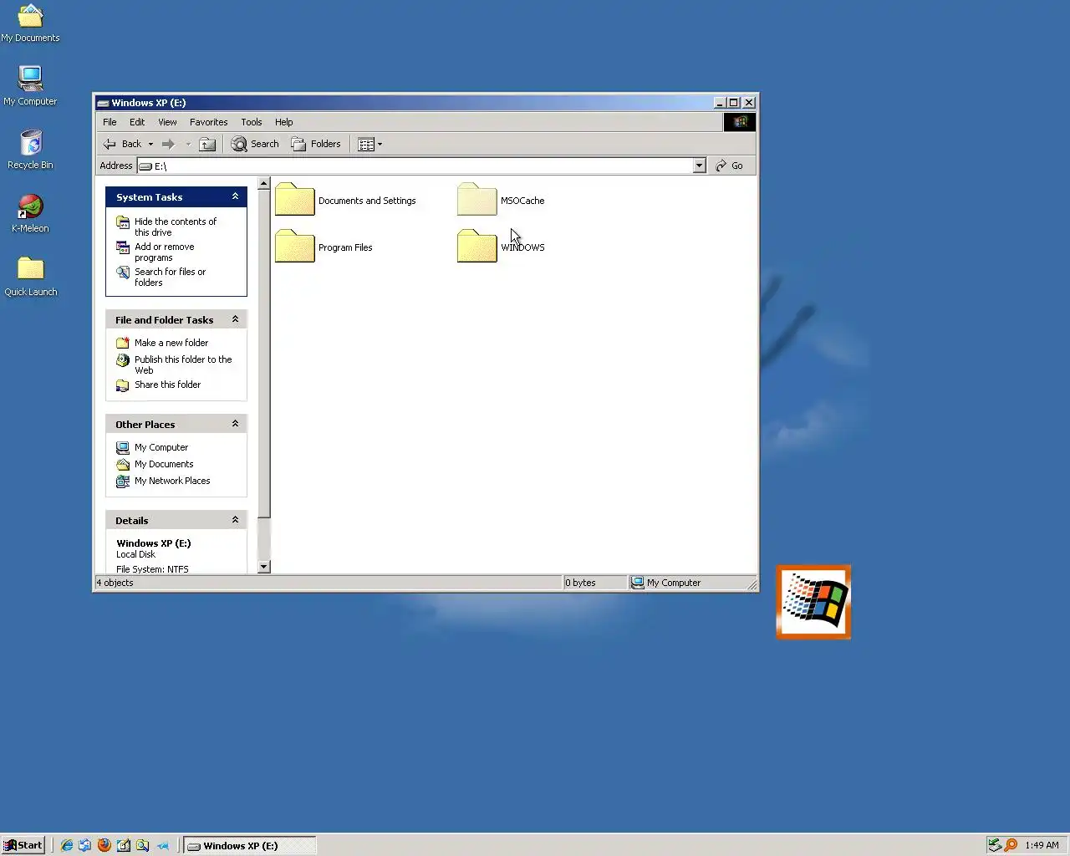
Task: Select the K-Meleon desktop shortcut
Action: tap(30, 213)
